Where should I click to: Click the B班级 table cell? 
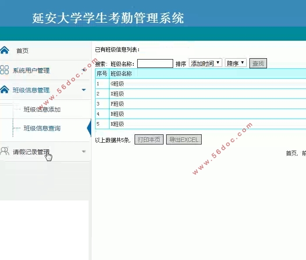point(208,114)
